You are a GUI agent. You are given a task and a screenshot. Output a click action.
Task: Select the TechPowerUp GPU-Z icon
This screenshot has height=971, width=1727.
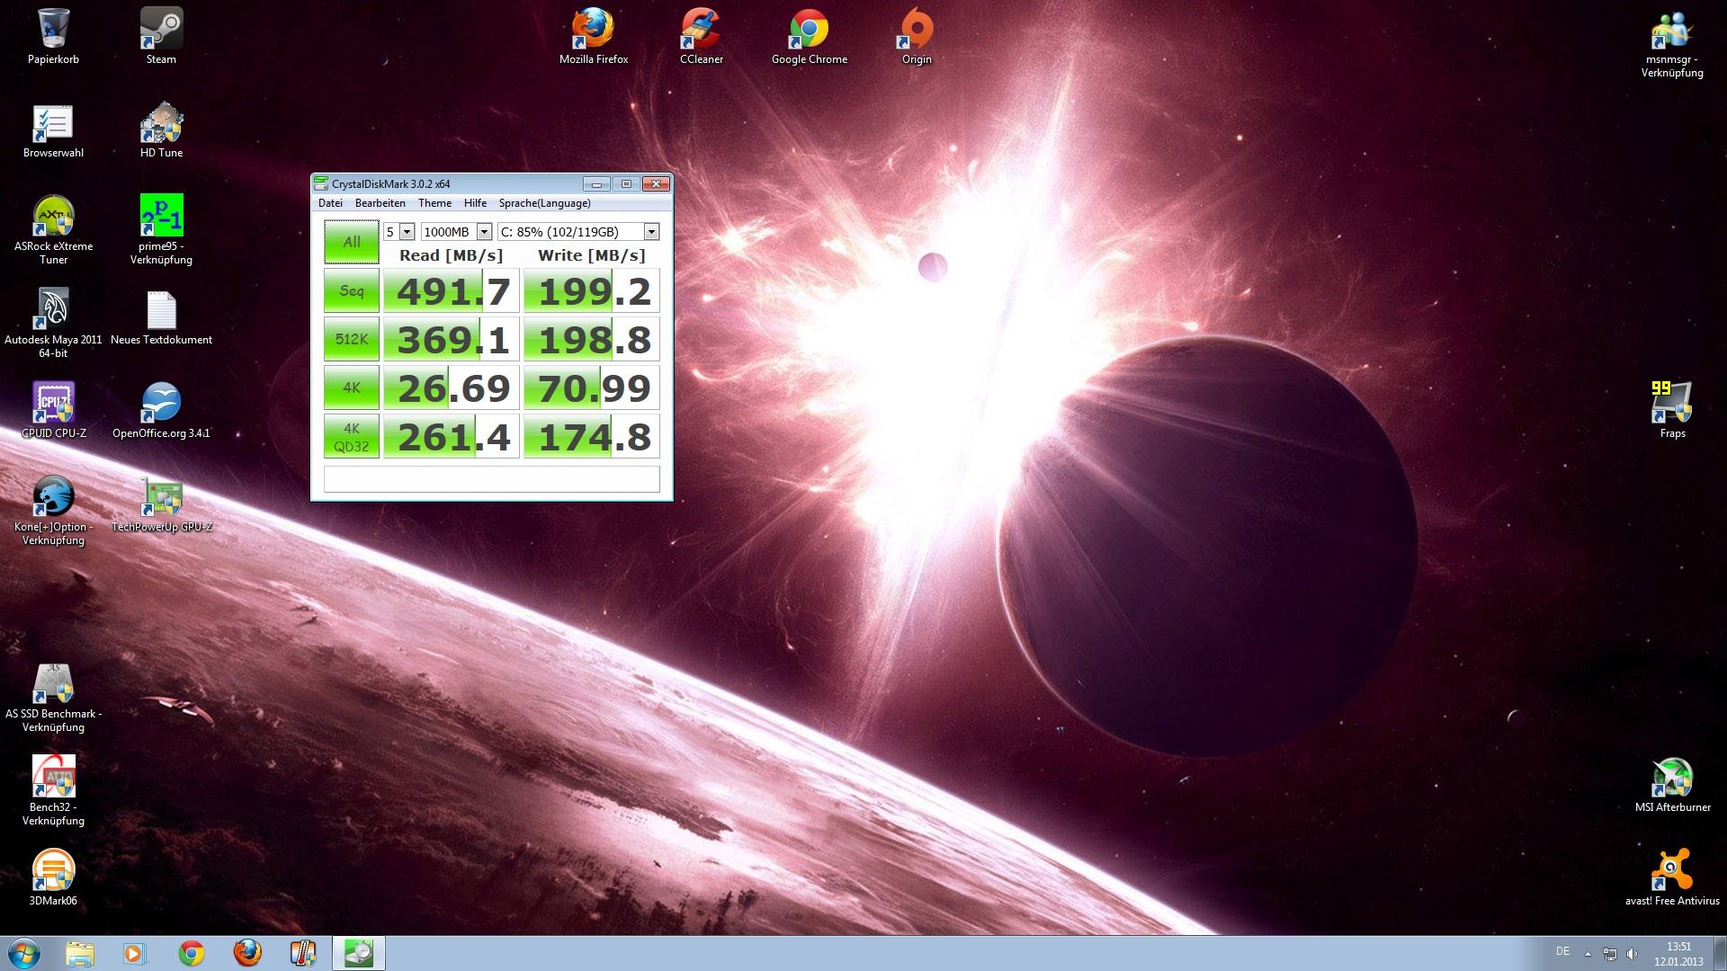[x=161, y=504]
